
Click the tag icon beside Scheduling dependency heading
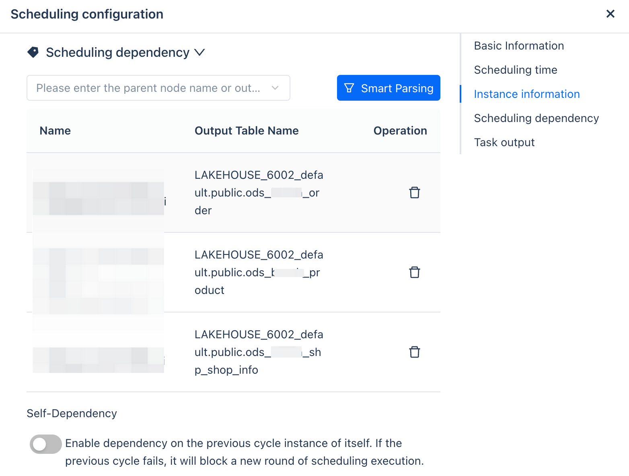[x=33, y=52]
